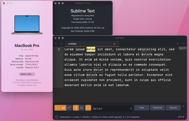
Task: Click the Find button
Action: (x=142, y=108)
